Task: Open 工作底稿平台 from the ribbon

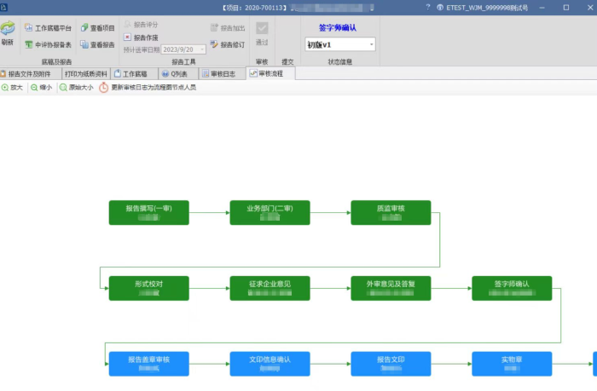Action: 48,28
